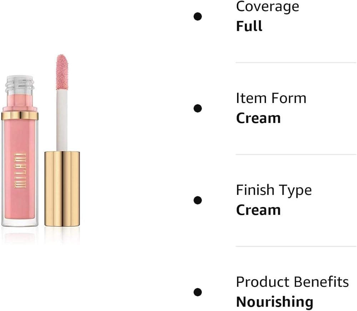
Task: Click the "Finish Type" label
Action: [x=273, y=190]
